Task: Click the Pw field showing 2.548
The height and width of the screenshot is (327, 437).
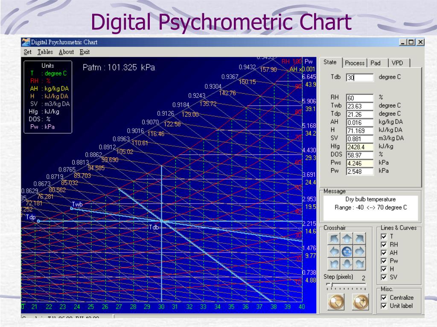Action: (x=360, y=171)
